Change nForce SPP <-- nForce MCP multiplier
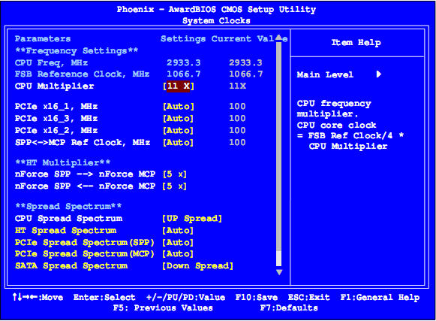436x321 pixels. pyautogui.click(x=174, y=186)
